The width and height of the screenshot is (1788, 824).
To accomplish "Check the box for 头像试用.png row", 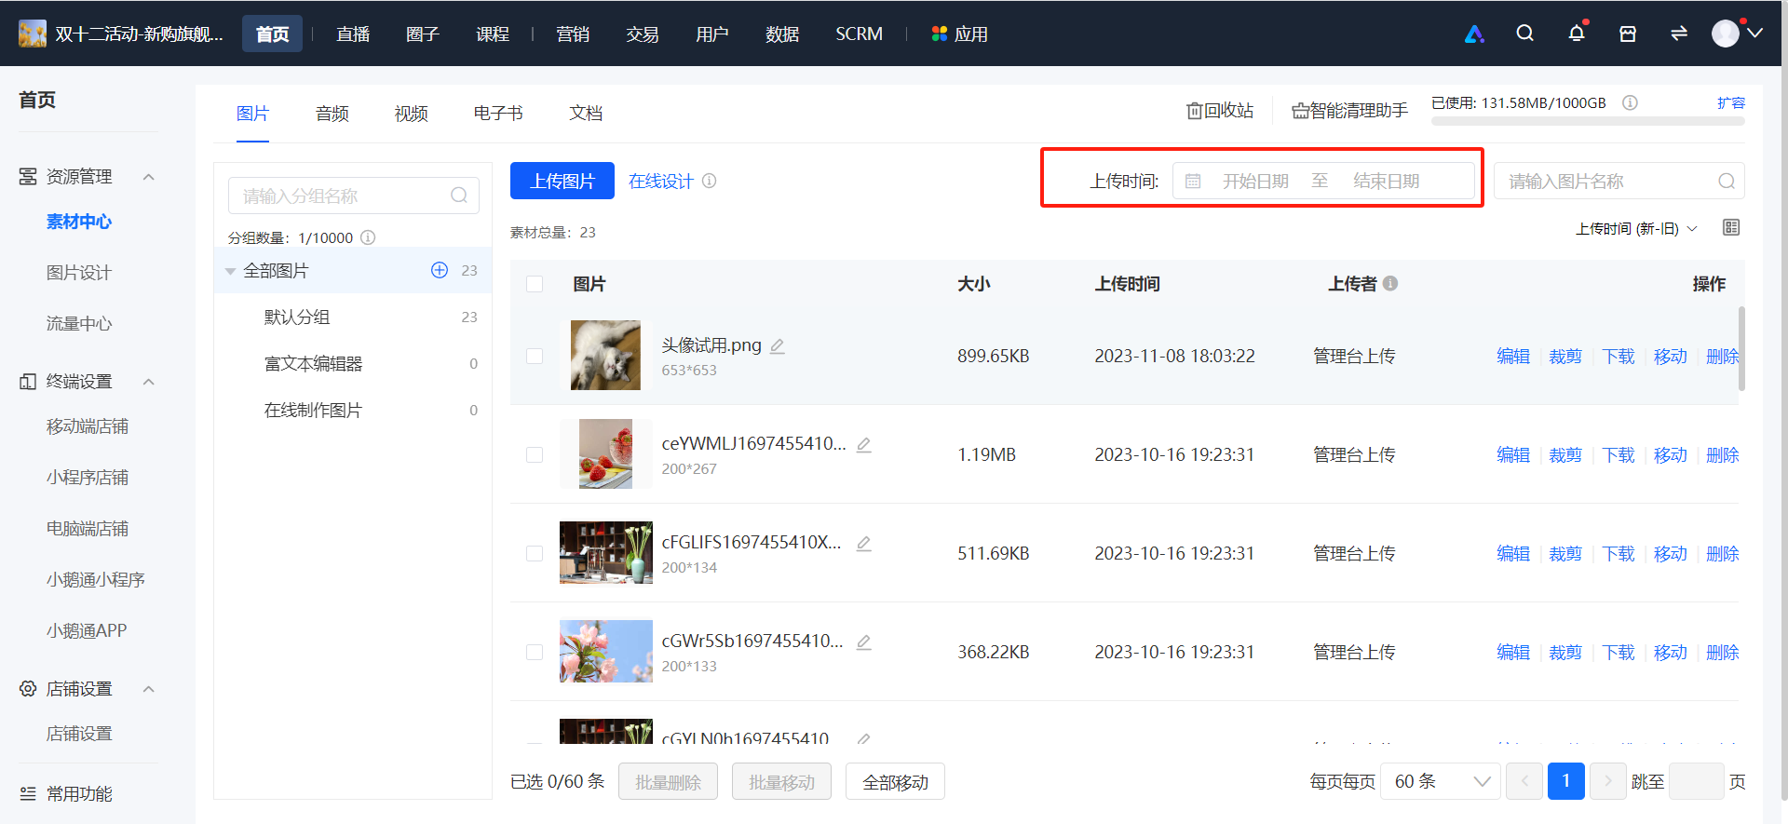I will pos(535,356).
